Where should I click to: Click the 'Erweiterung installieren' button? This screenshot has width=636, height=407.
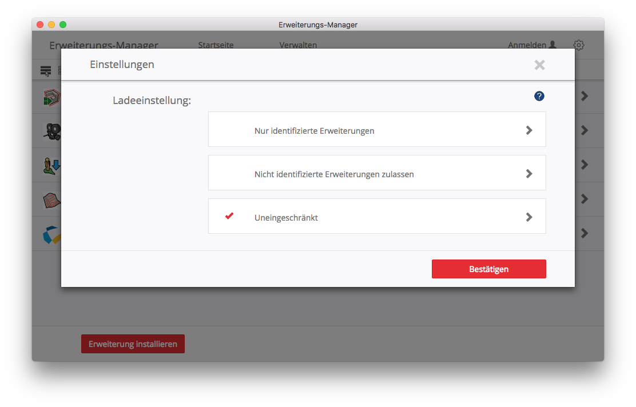click(133, 344)
